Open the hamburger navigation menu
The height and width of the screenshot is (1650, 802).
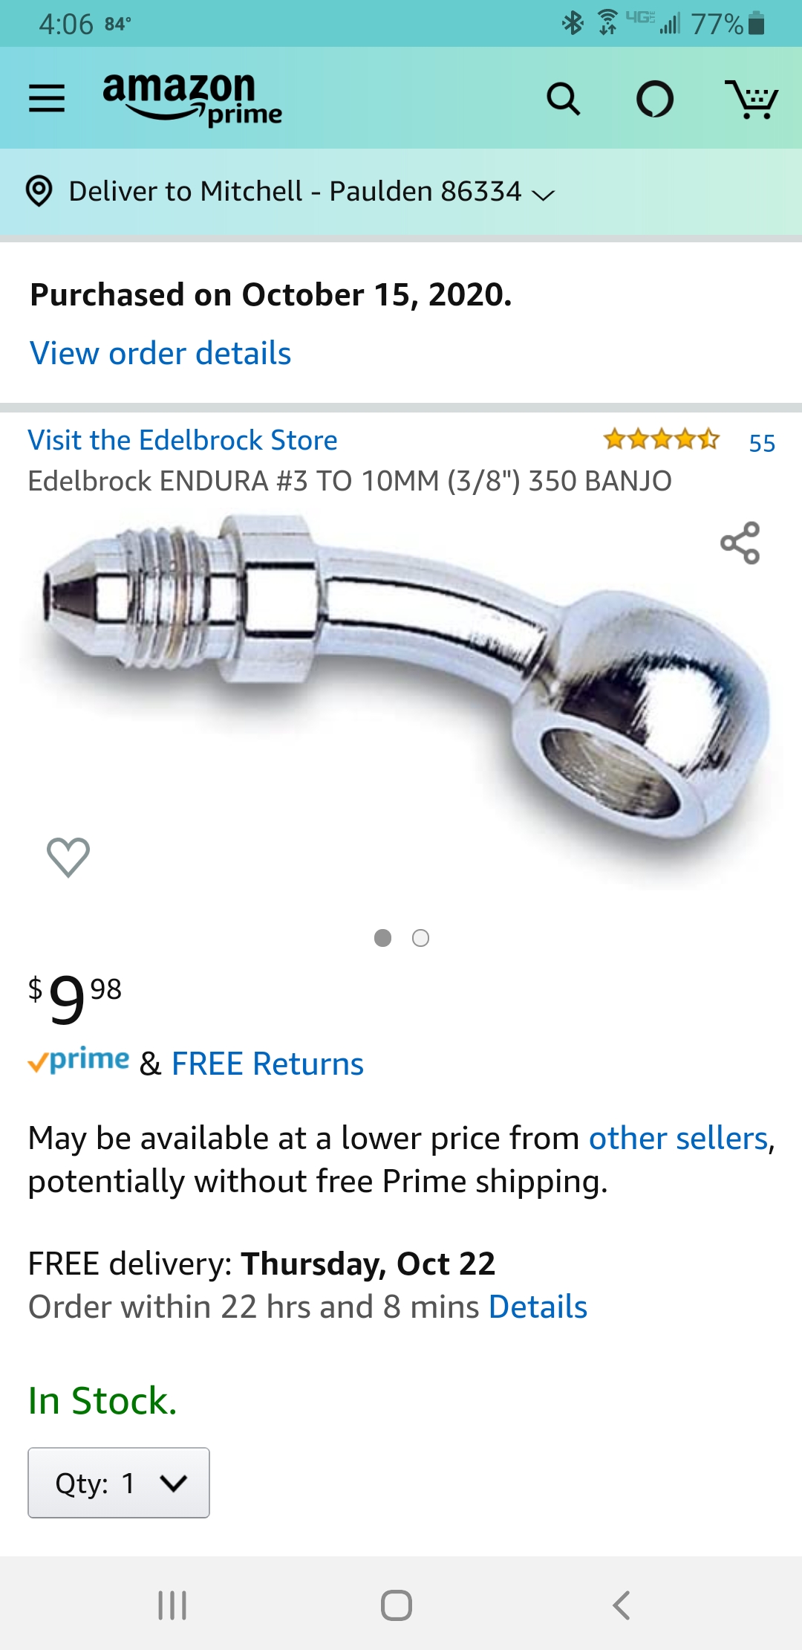(47, 98)
